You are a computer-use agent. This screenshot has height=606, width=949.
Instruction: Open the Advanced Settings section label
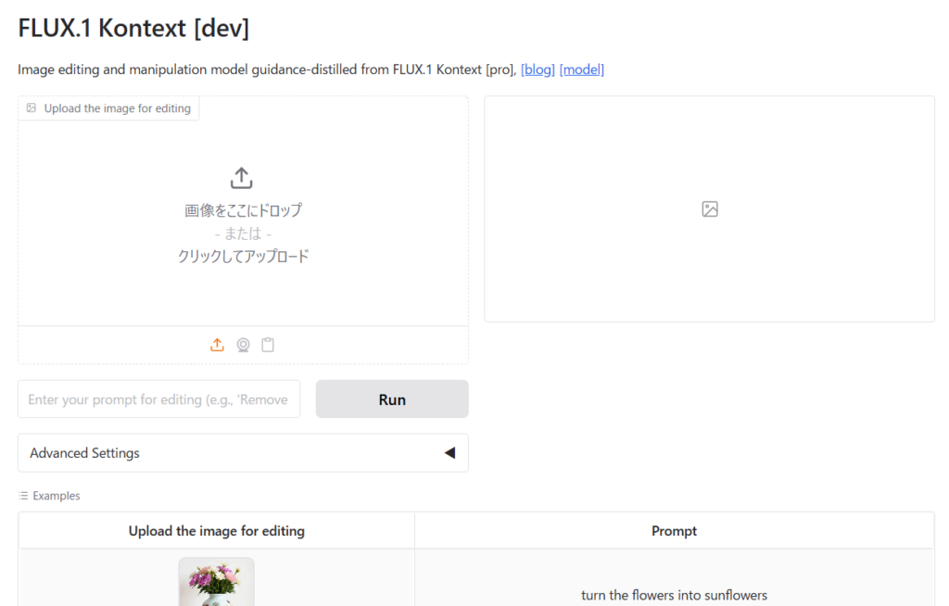click(x=85, y=453)
